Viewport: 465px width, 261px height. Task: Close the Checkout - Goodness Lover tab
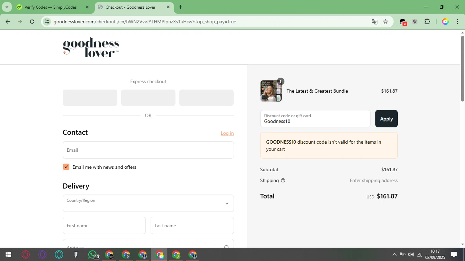(x=168, y=7)
